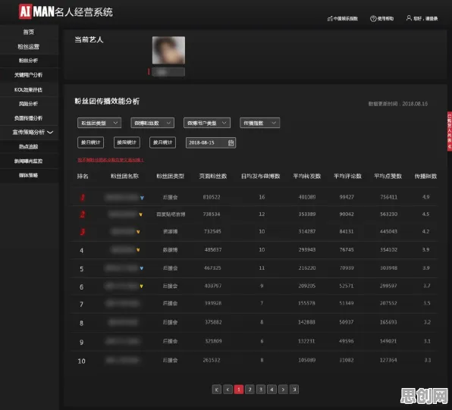This screenshot has width=452, height=410.
Task: Go to next page arrow
Action: [283, 390]
